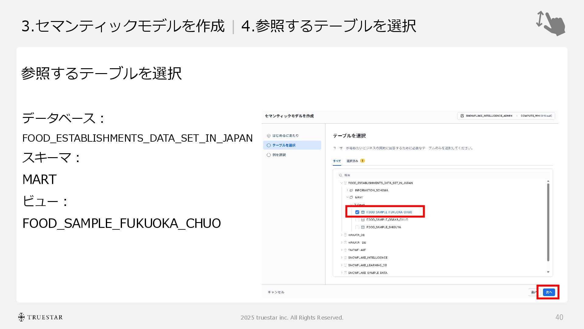584x329 pixels.
Task: Check the FOOD_SAMPLE_OSAKA_CHUO checkbox
Action: 357,220
